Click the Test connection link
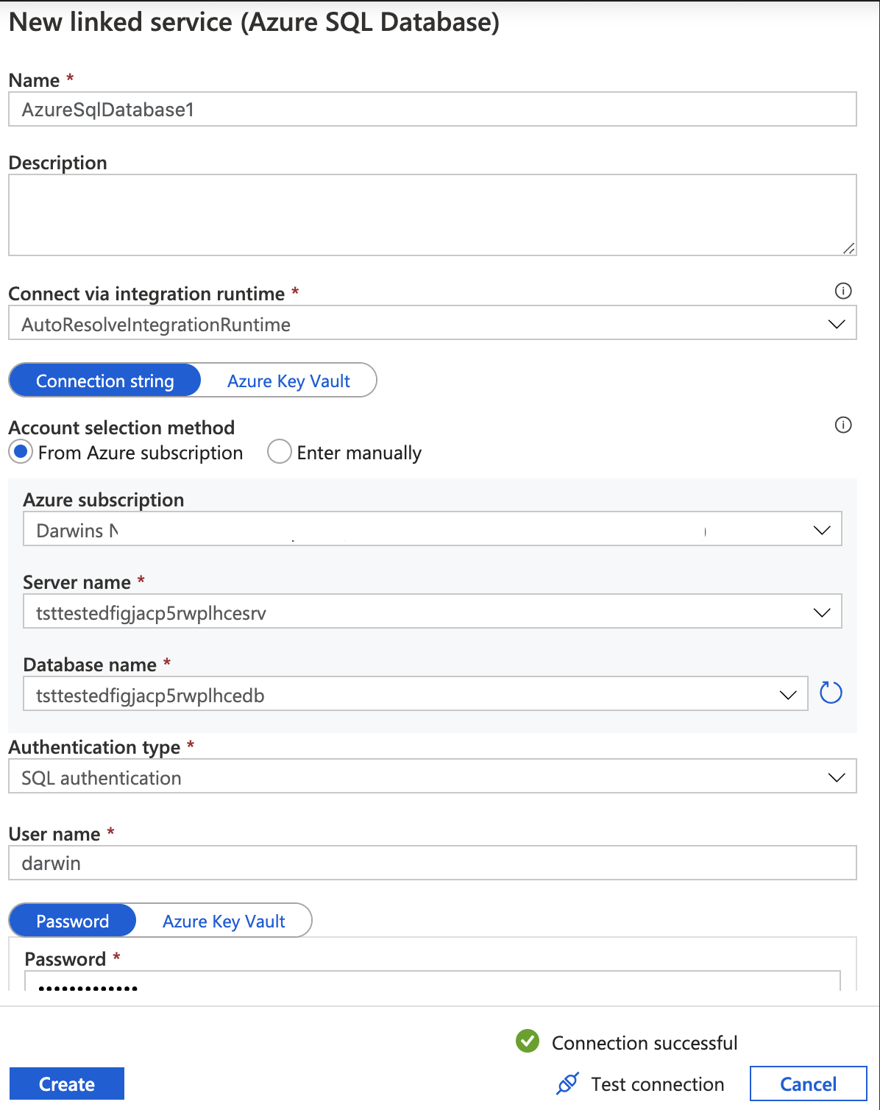Screen dimensions: 880x1110 pyautogui.click(x=657, y=1084)
